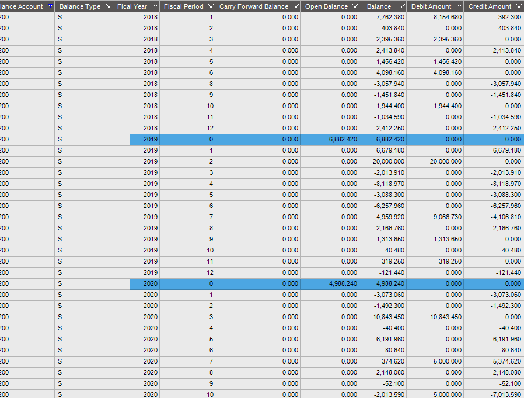Click Credit Amount value -2,148.080
Image resolution: width=524 pixels, height=398 pixels.
(506, 372)
